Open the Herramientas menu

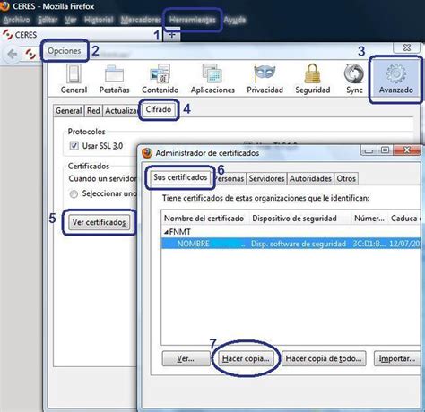point(193,20)
